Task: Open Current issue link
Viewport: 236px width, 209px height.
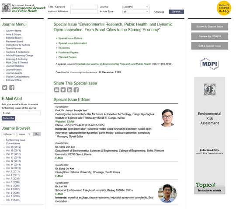Action: point(13,143)
